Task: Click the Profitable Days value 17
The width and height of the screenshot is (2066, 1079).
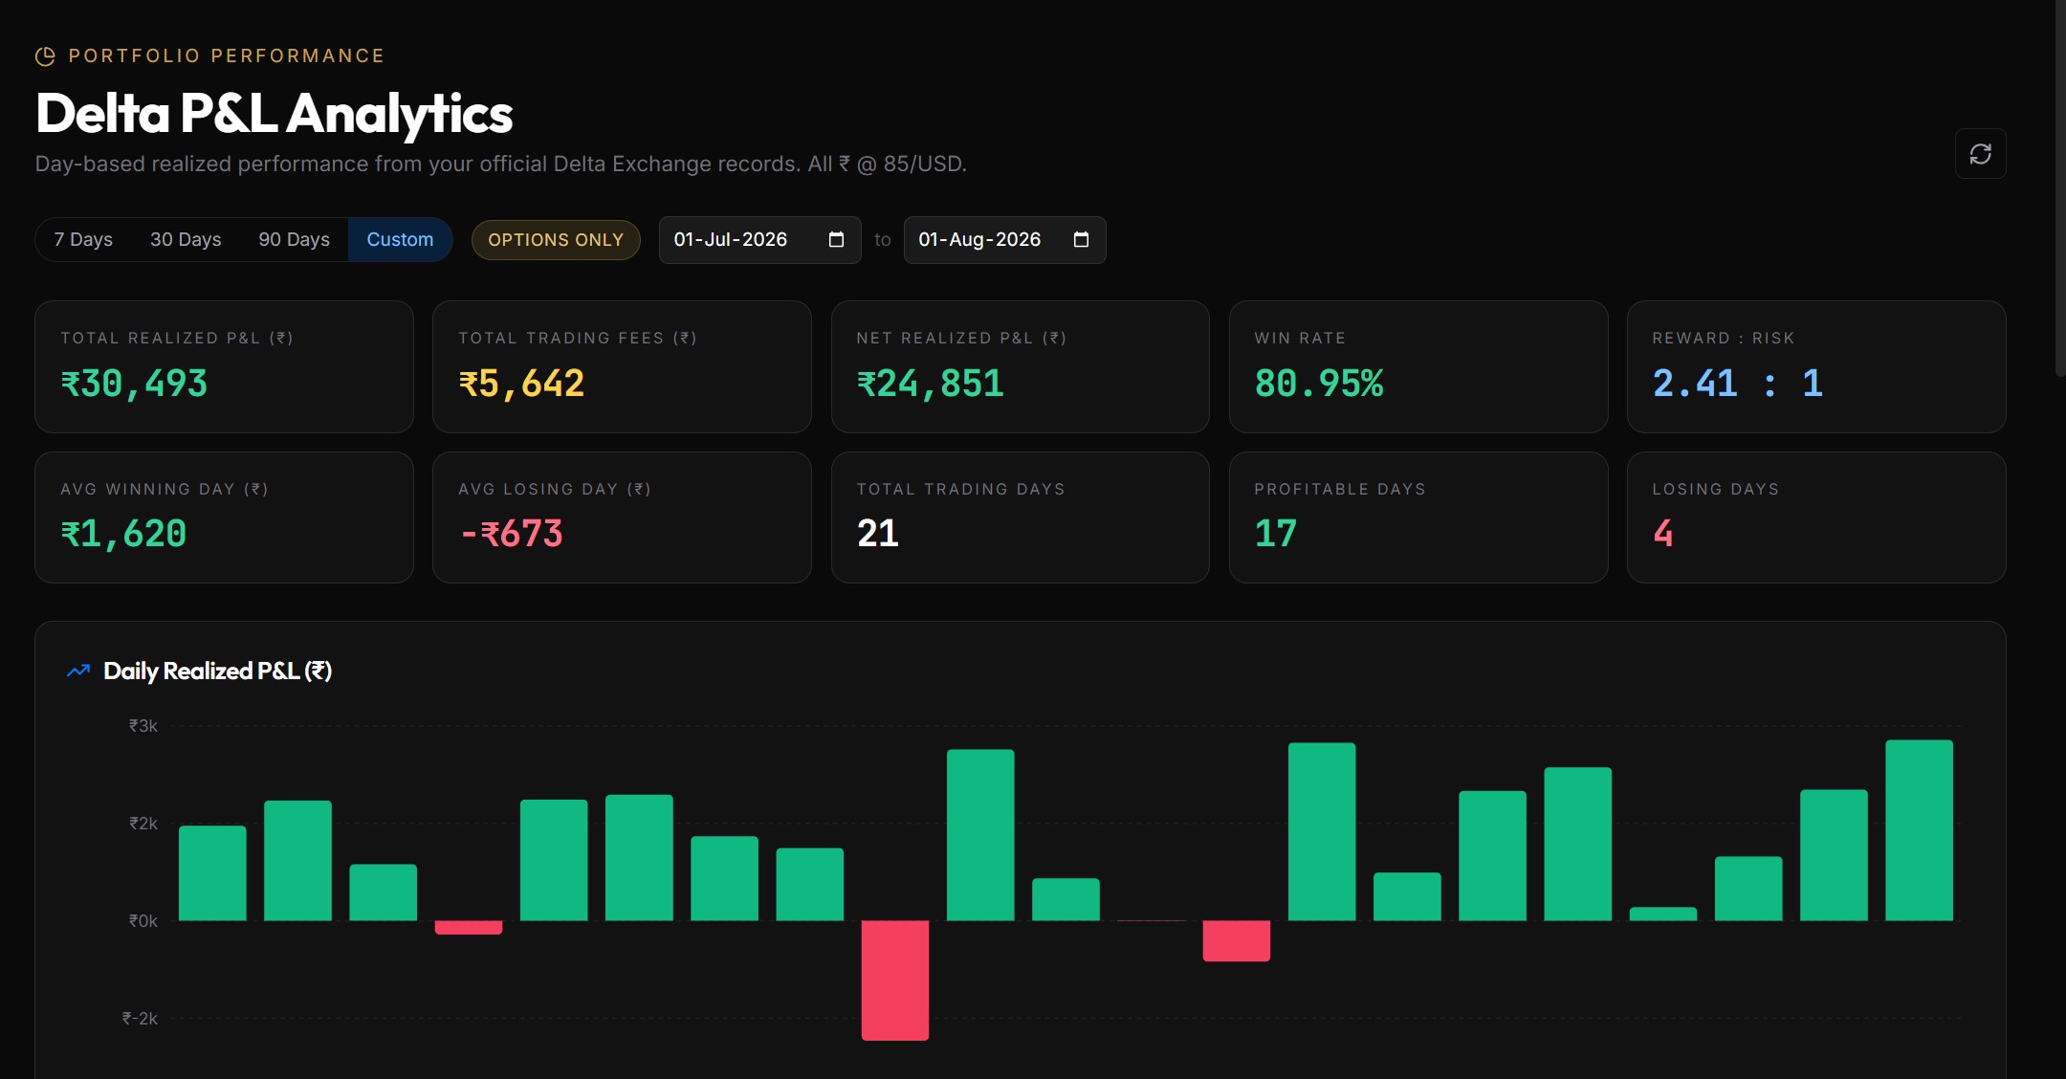Action: pos(1275,534)
